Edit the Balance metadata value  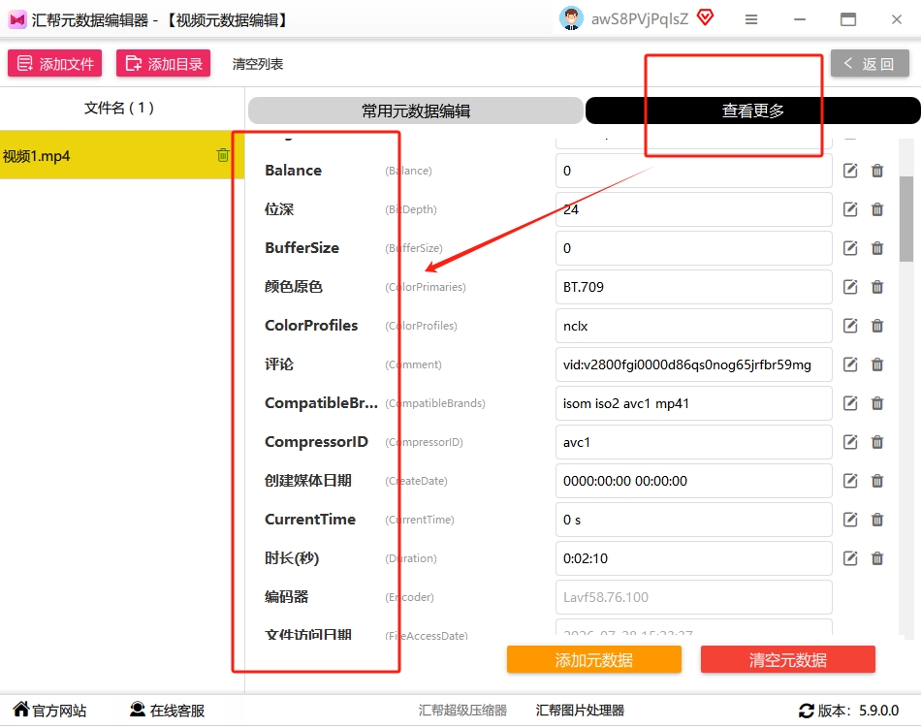[850, 171]
